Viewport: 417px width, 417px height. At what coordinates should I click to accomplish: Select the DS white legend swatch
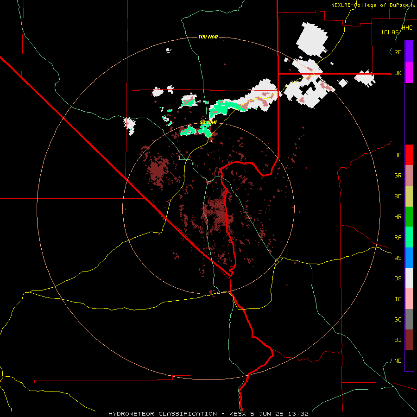pyautogui.click(x=409, y=278)
